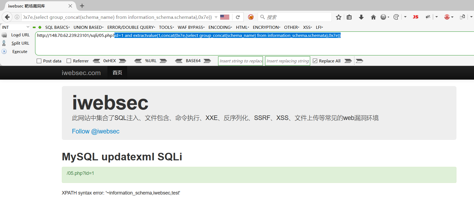Open the HTML menu
Image resolution: width=474 pixels, height=205 pixels.
[242, 27]
